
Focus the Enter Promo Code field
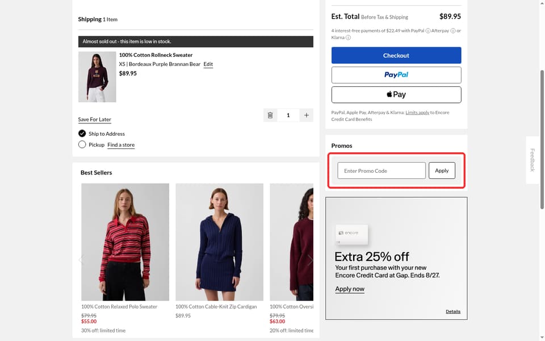click(381, 170)
